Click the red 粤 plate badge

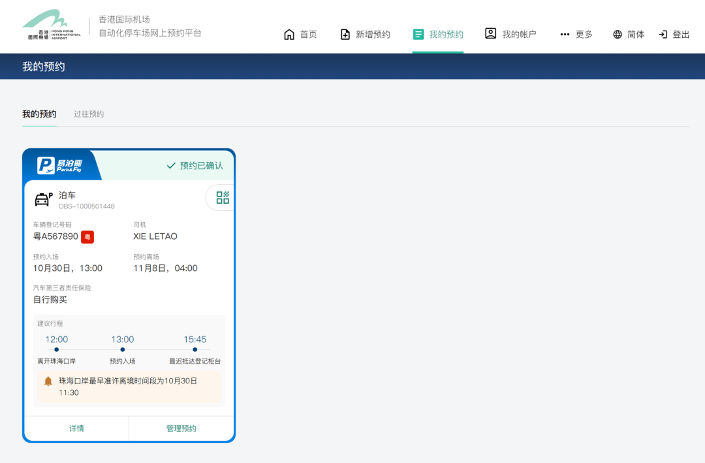click(87, 236)
